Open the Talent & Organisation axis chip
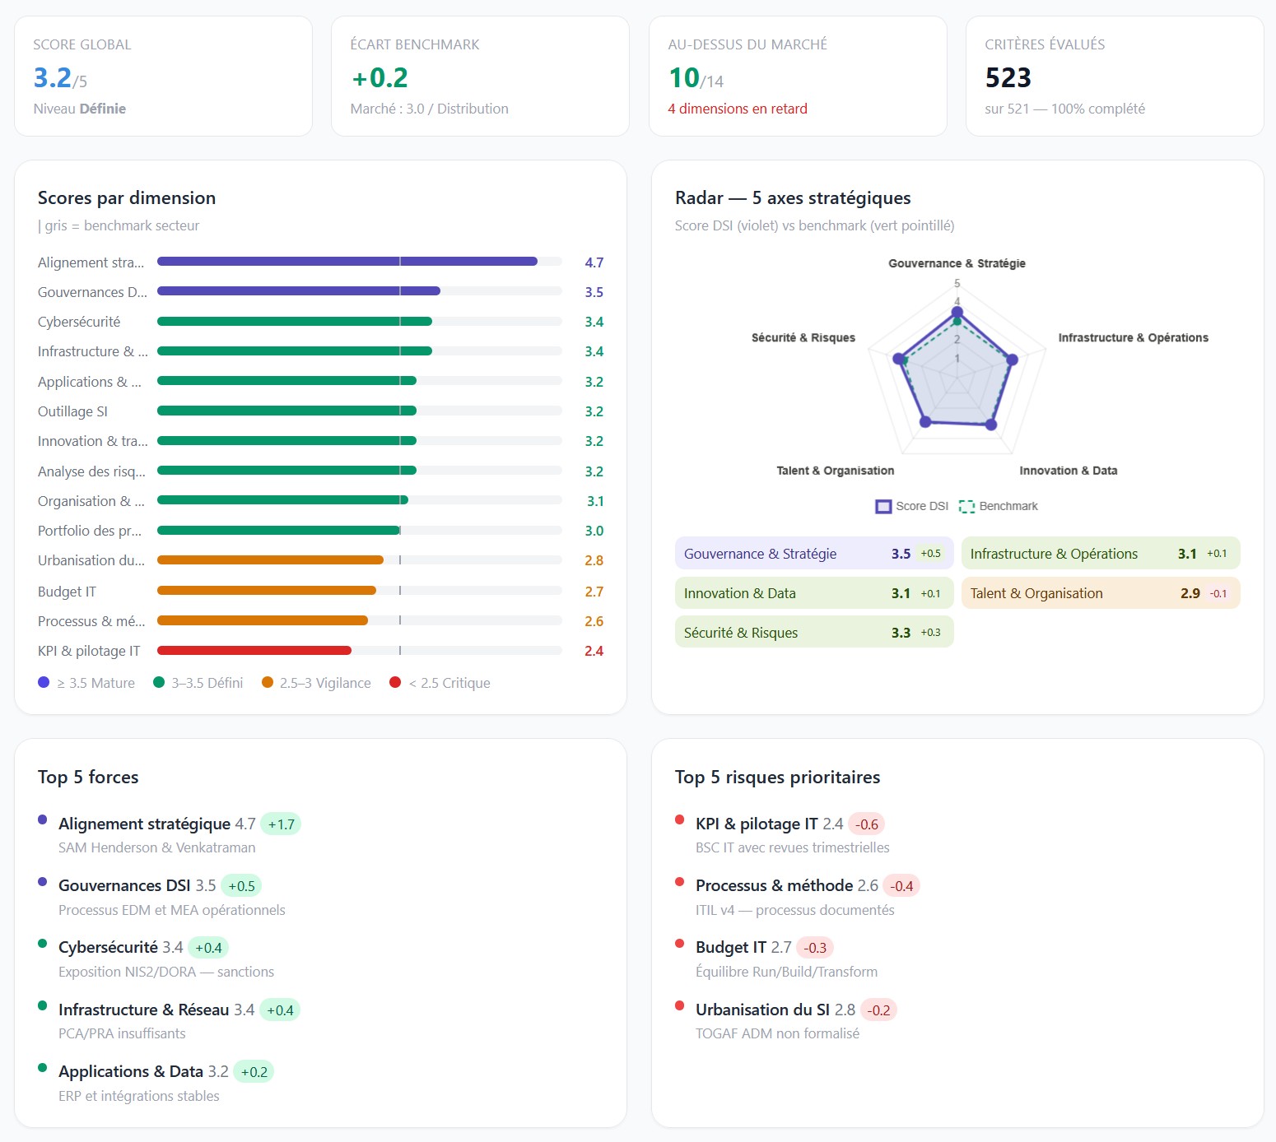Image resolution: width=1276 pixels, height=1142 pixels. 1101,593
